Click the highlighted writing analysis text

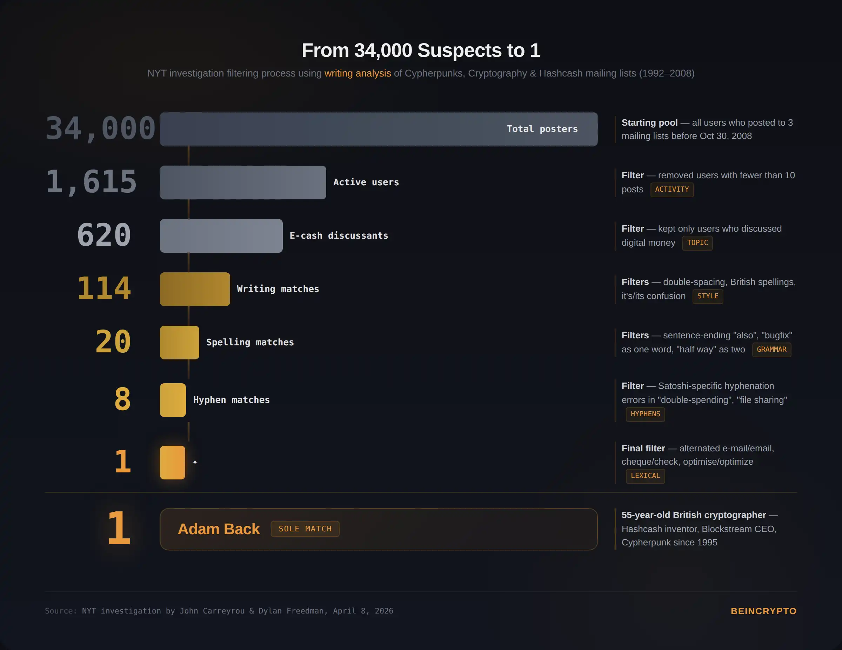[357, 73]
